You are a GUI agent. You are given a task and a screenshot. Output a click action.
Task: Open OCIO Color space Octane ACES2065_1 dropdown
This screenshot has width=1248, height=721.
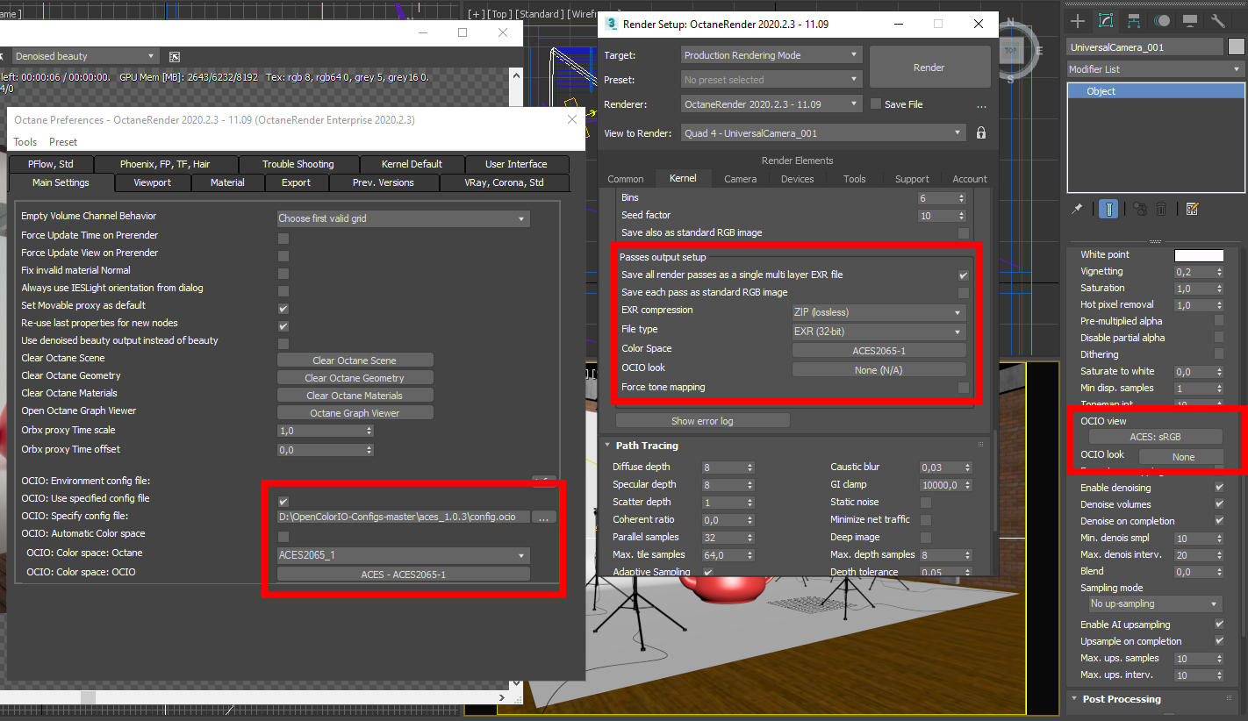point(403,555)
